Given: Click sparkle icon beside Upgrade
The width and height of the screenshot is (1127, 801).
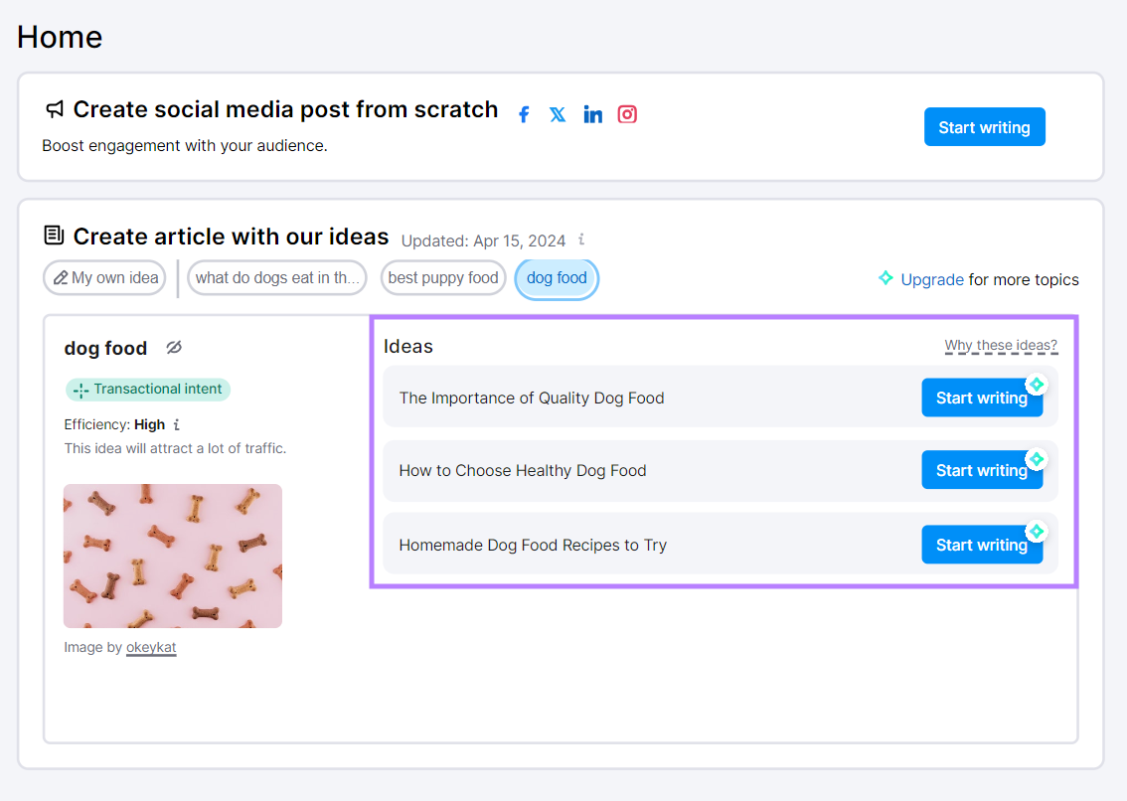Looking at the screenshot, I should (x=885, y=278).
